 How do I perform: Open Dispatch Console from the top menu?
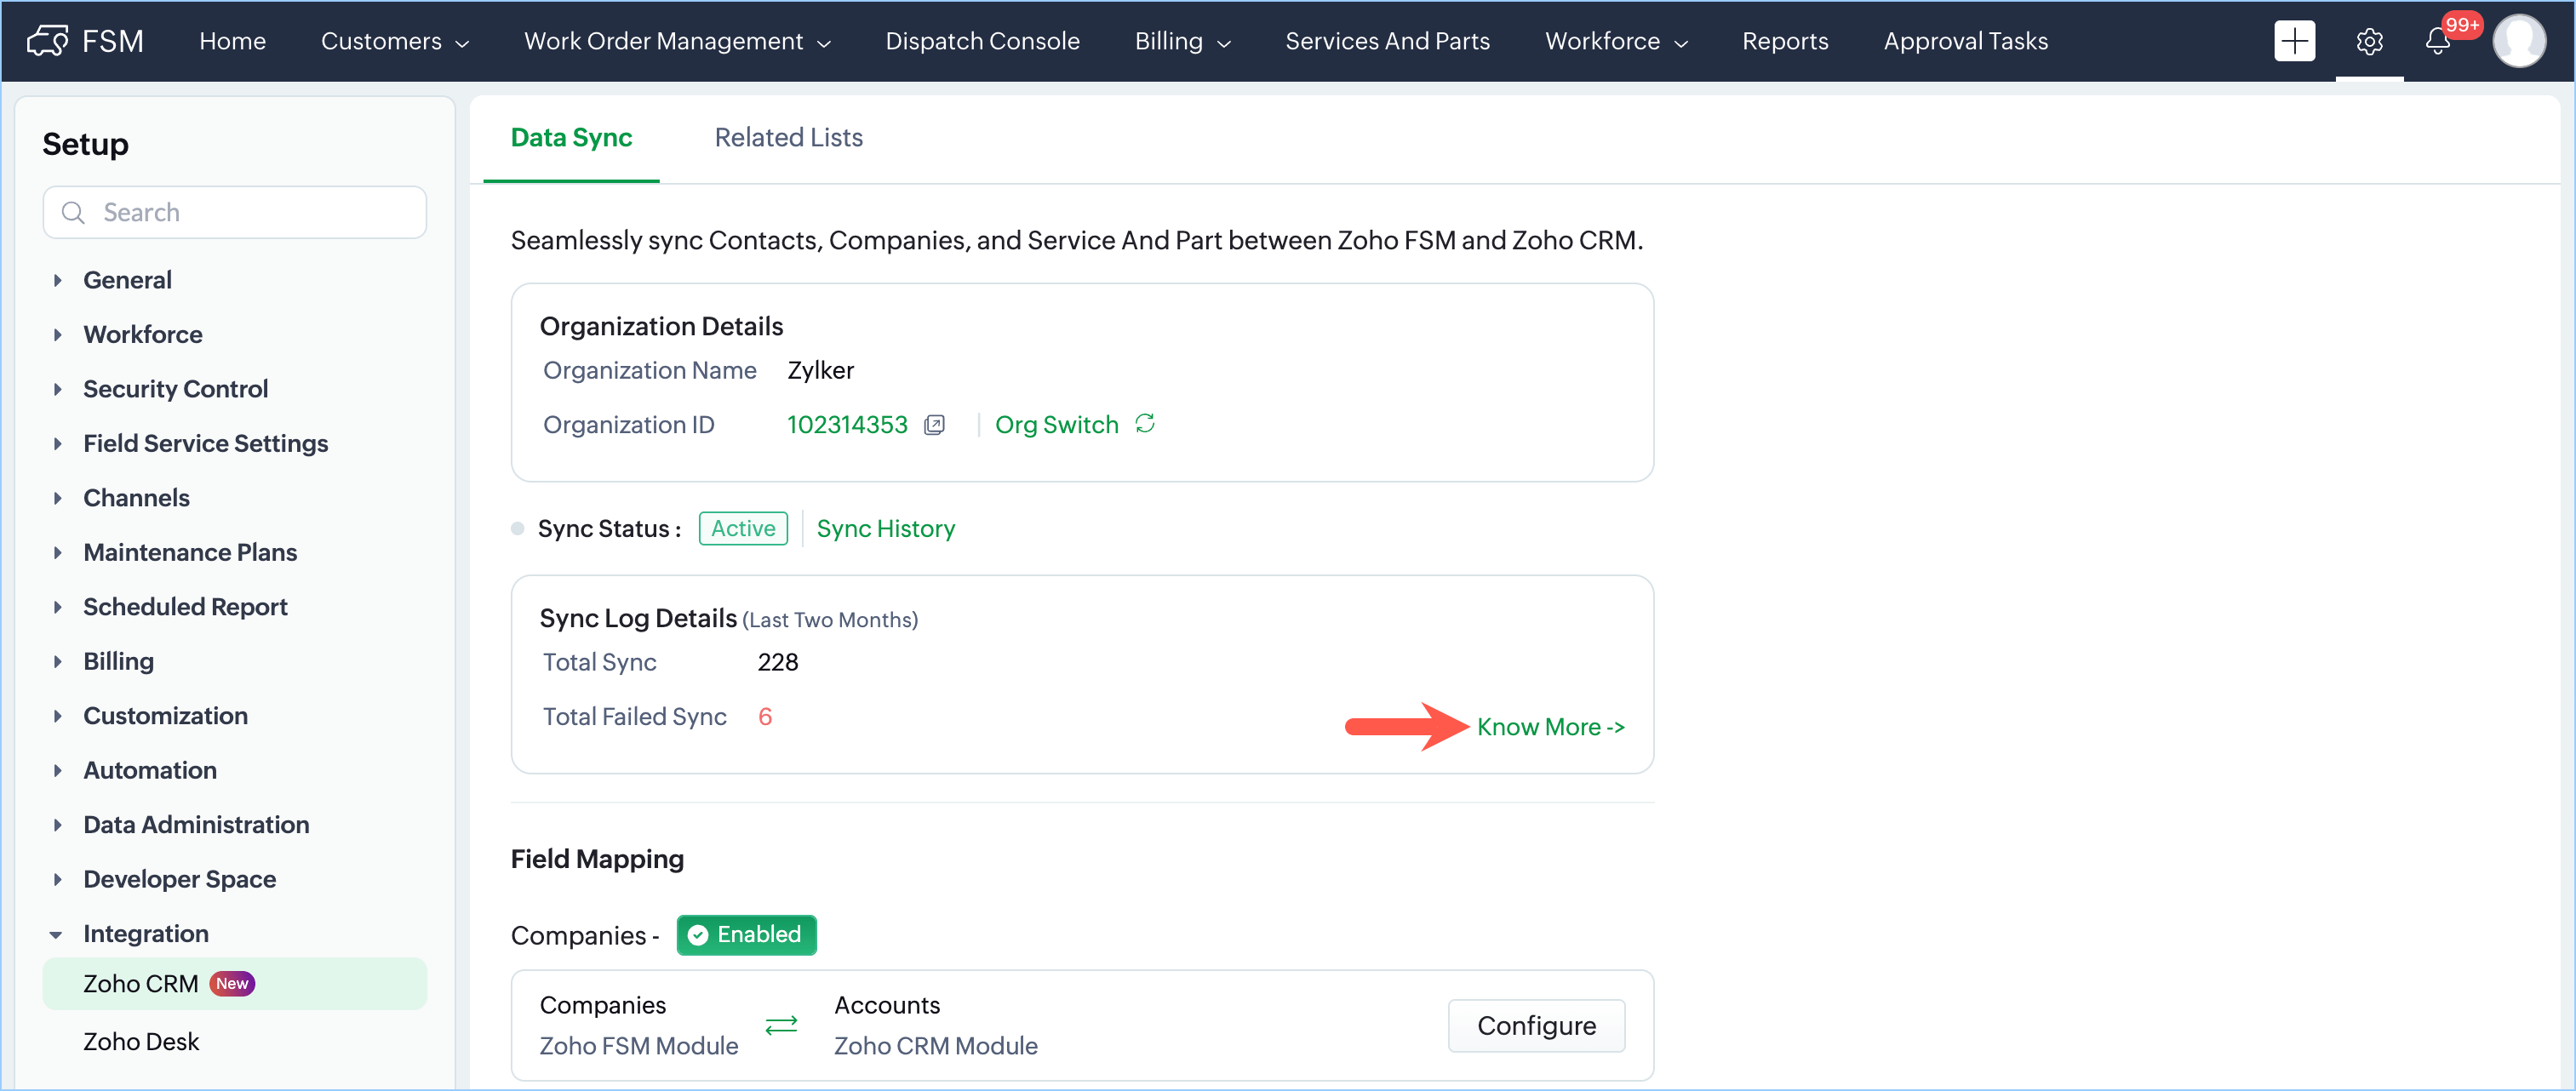982,41
